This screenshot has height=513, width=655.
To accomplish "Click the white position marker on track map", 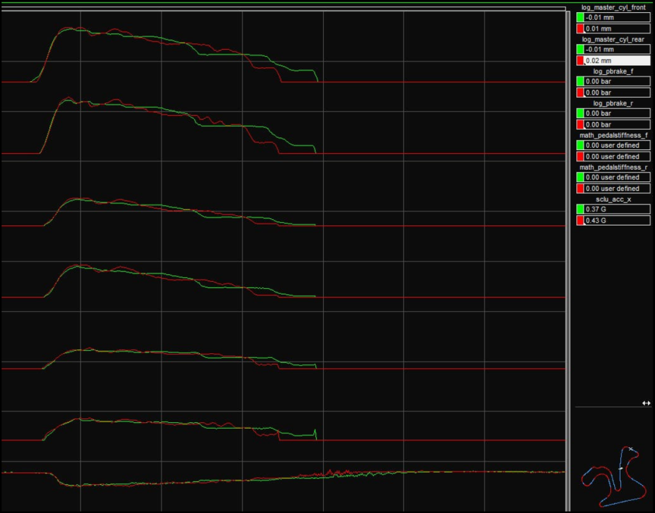I will click(620, 469).
